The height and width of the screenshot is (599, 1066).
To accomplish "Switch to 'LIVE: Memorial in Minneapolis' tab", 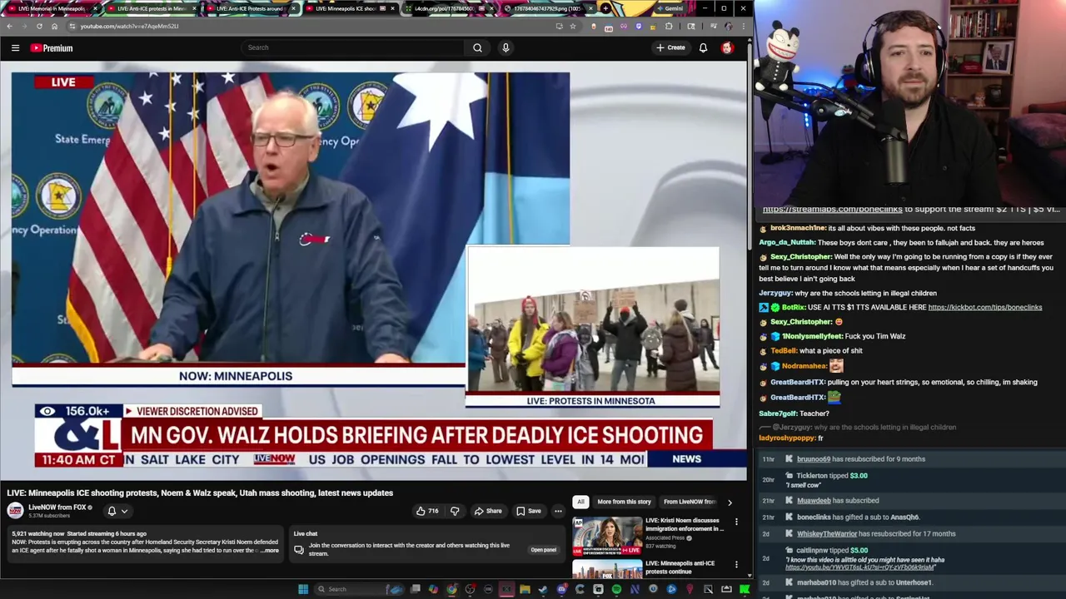I will [x=52, y=8].
